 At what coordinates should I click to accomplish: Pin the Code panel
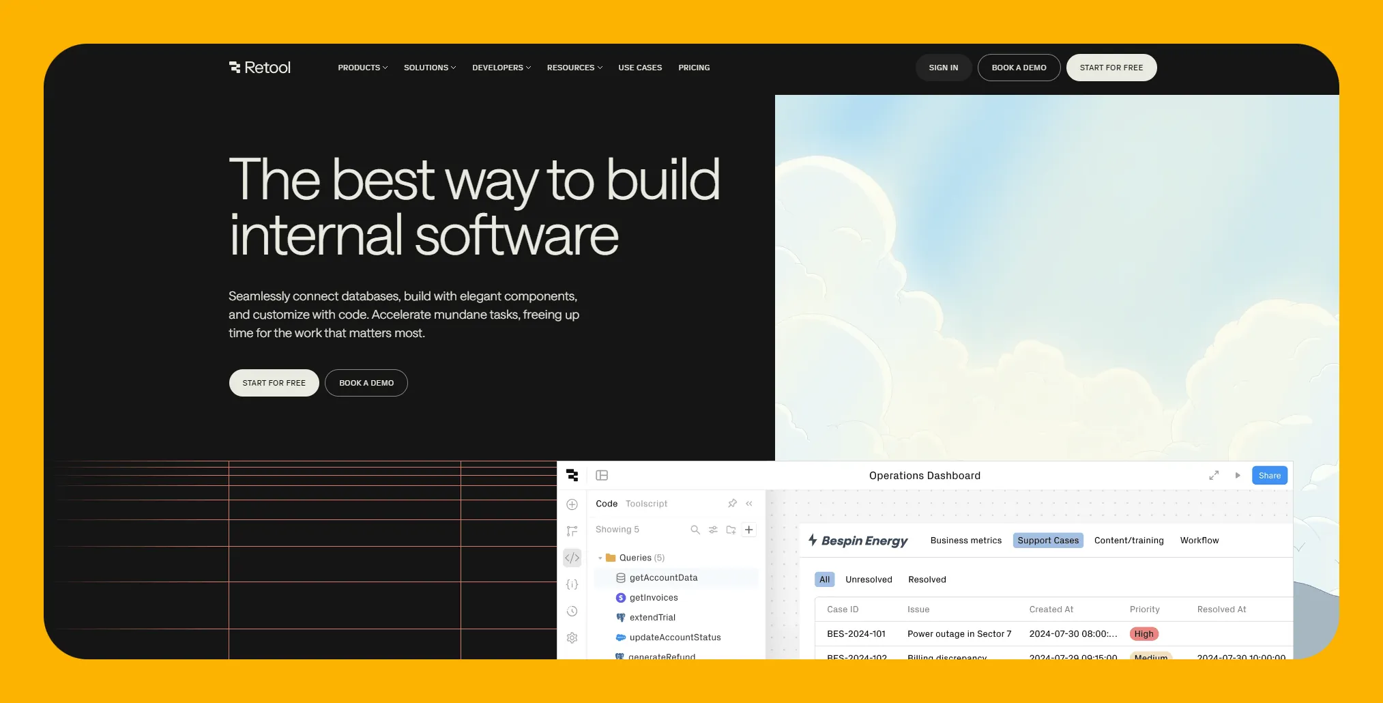(x=732, y=504)
